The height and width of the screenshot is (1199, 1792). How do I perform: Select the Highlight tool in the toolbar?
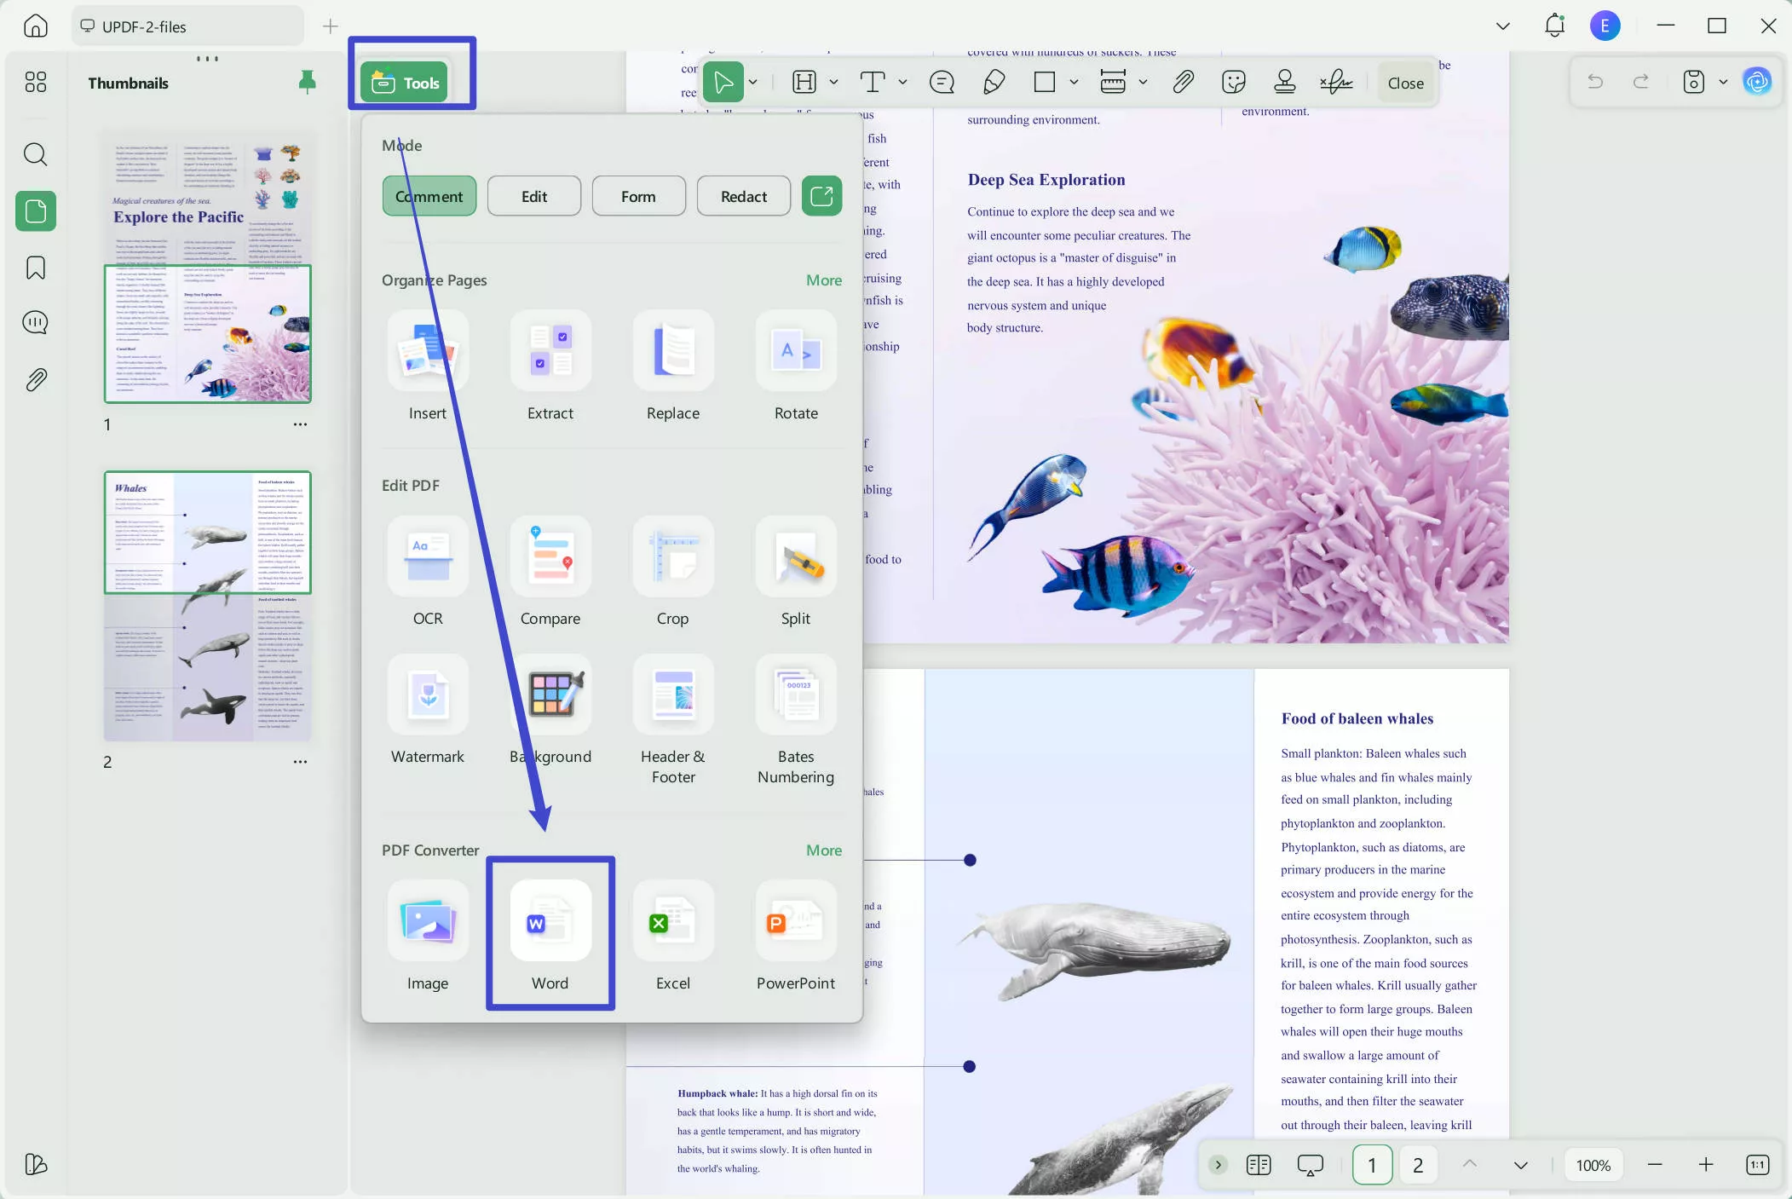[x=805, y=82]
